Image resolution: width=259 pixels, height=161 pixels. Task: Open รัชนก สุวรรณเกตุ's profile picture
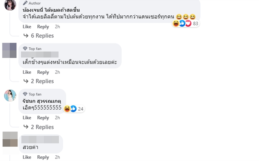click(10, 95)
